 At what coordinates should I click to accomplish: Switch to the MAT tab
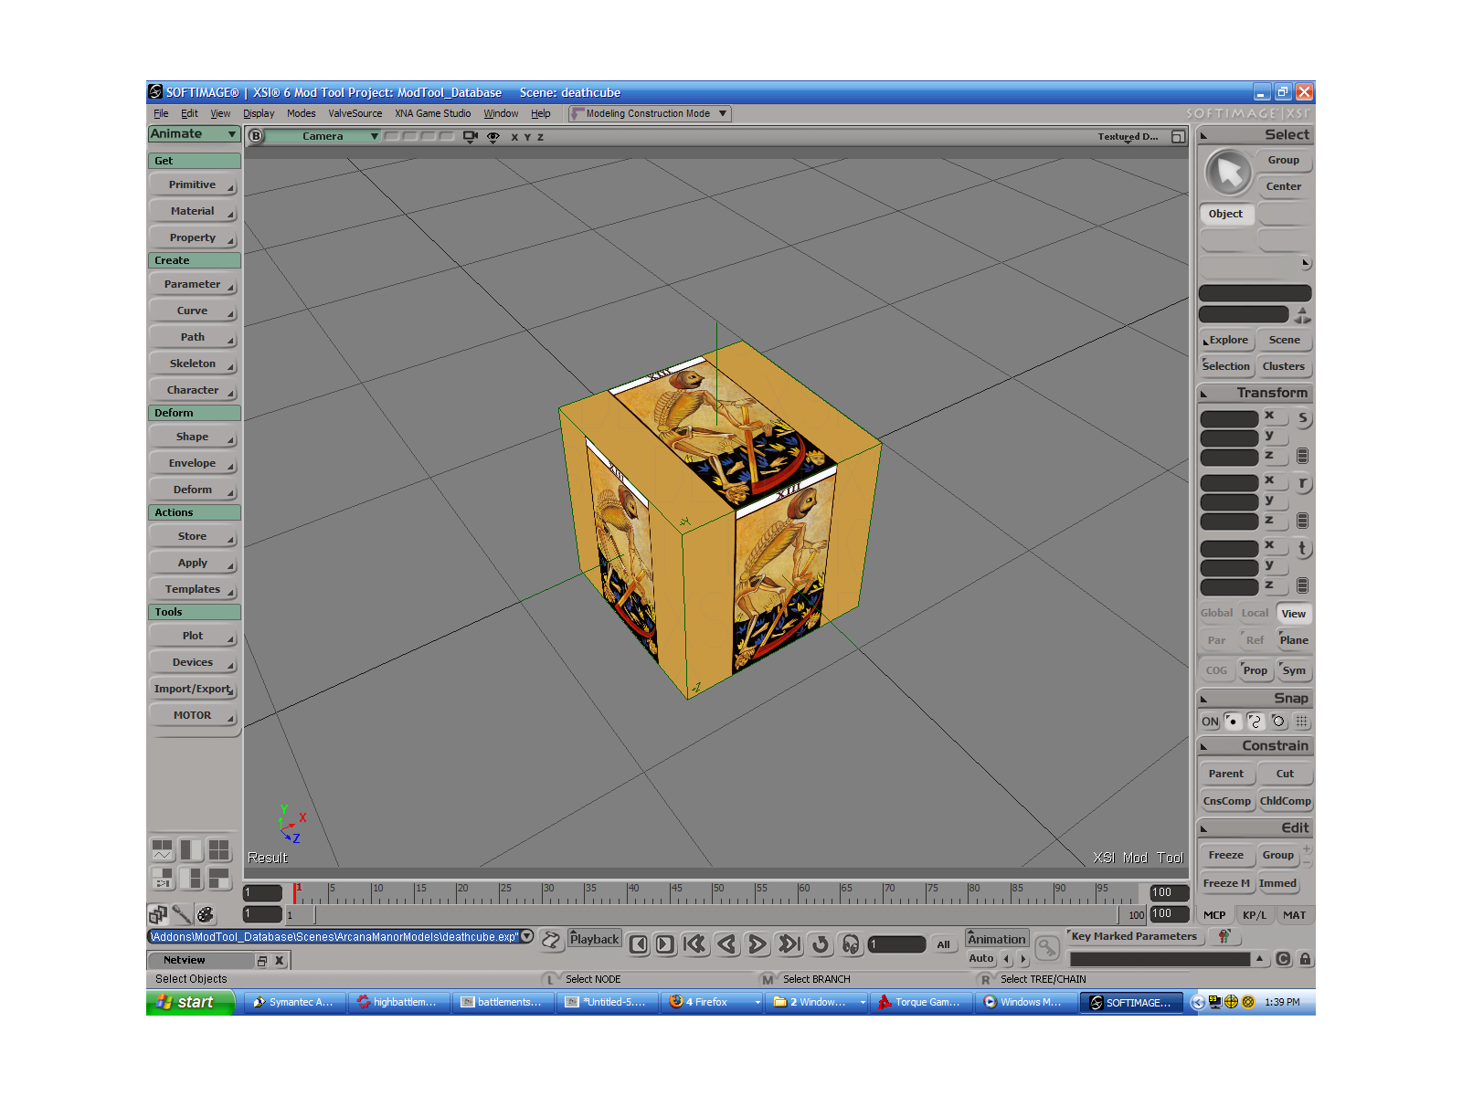pyautogui.click(x=1294, y=914)
